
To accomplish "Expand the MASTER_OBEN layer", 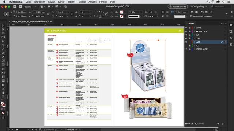I will tap(194, 31).
